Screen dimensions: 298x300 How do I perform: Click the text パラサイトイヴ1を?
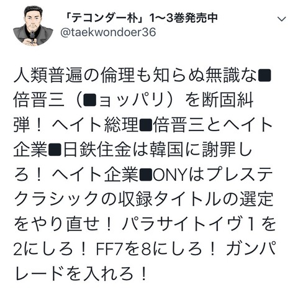coord(199,224)
